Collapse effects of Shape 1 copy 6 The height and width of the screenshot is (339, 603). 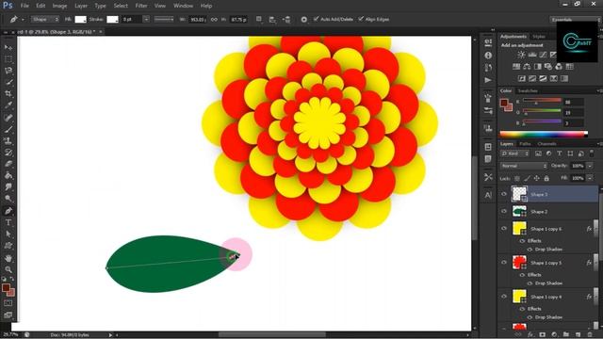point(595,228)
